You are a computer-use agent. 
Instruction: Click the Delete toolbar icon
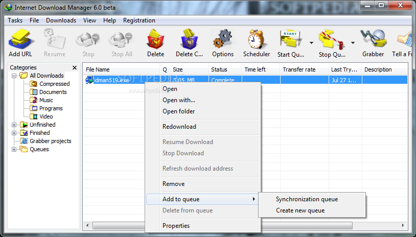(156, 39)
